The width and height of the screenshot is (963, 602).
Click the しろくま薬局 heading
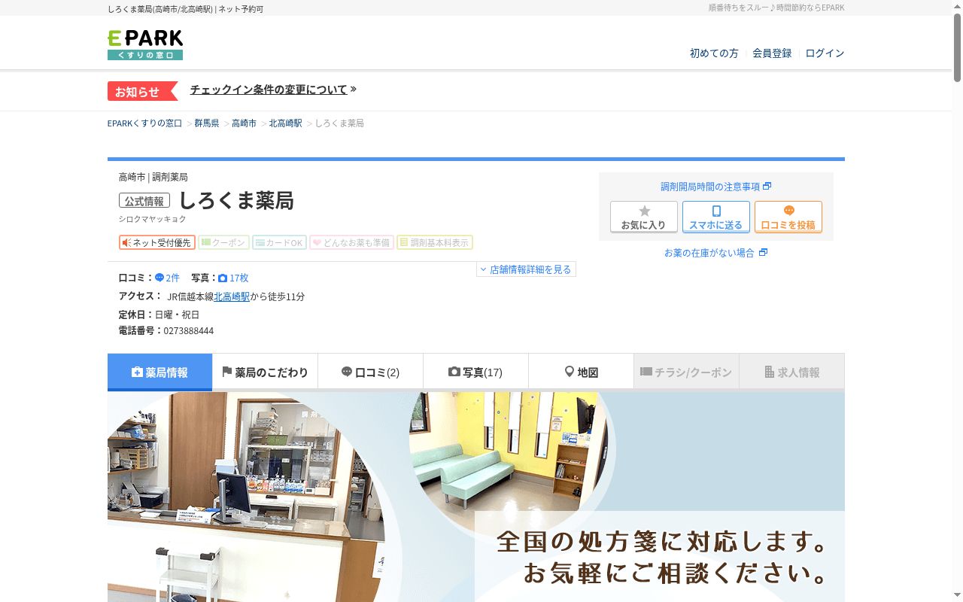236,200
